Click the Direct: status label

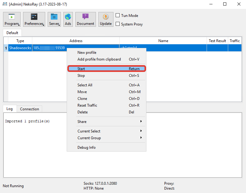point(169,188)
